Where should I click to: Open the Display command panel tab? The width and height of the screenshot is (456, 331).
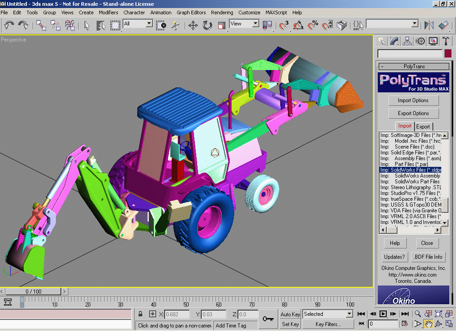coord(433,41)
